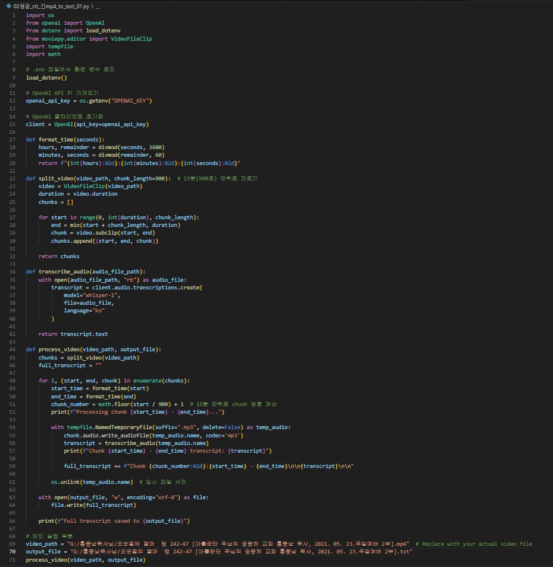Open the breadcrumb ellipsis symbol item
This screenshot has height=567, width=553.
point(98,6)
